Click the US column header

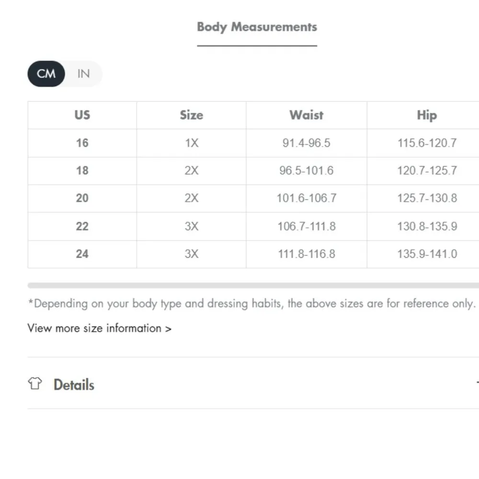82,115
